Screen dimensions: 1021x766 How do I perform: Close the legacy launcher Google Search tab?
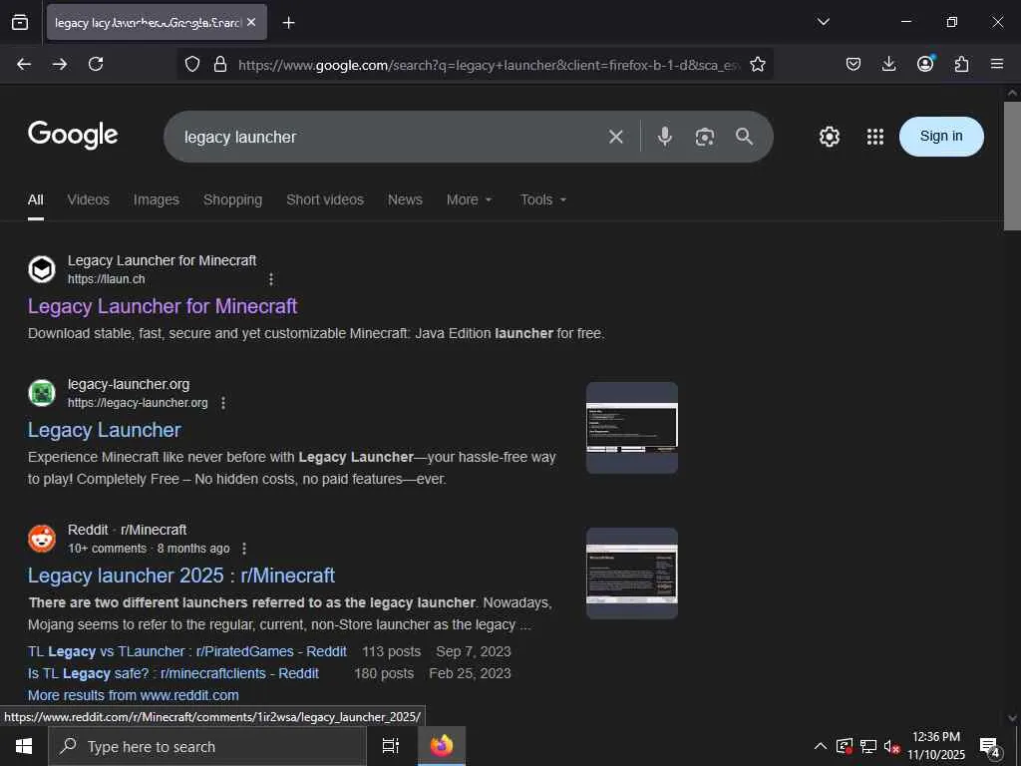point(251,22)
